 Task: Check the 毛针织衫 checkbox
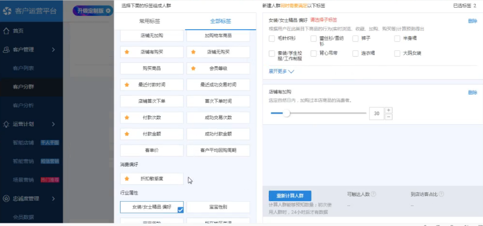[x=272, y=39]
